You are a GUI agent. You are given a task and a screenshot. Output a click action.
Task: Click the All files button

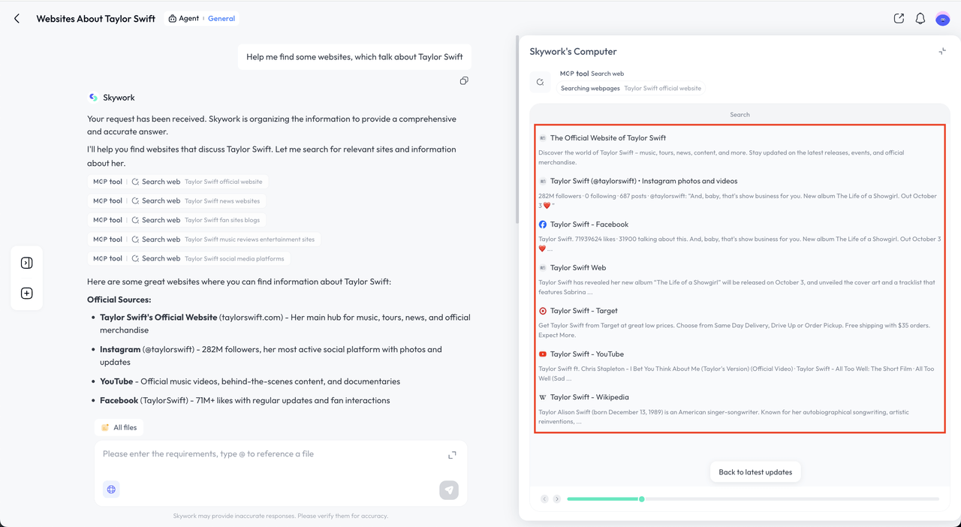[x=119, y=428]
